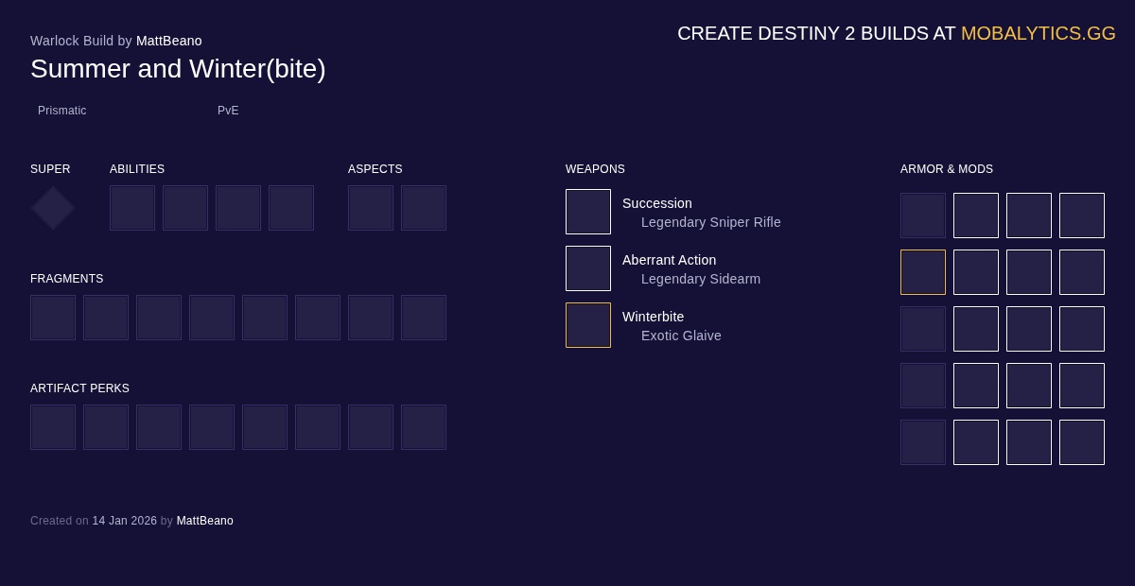Click MattBeano in the Warlock Build byline

tap(168, 41)
